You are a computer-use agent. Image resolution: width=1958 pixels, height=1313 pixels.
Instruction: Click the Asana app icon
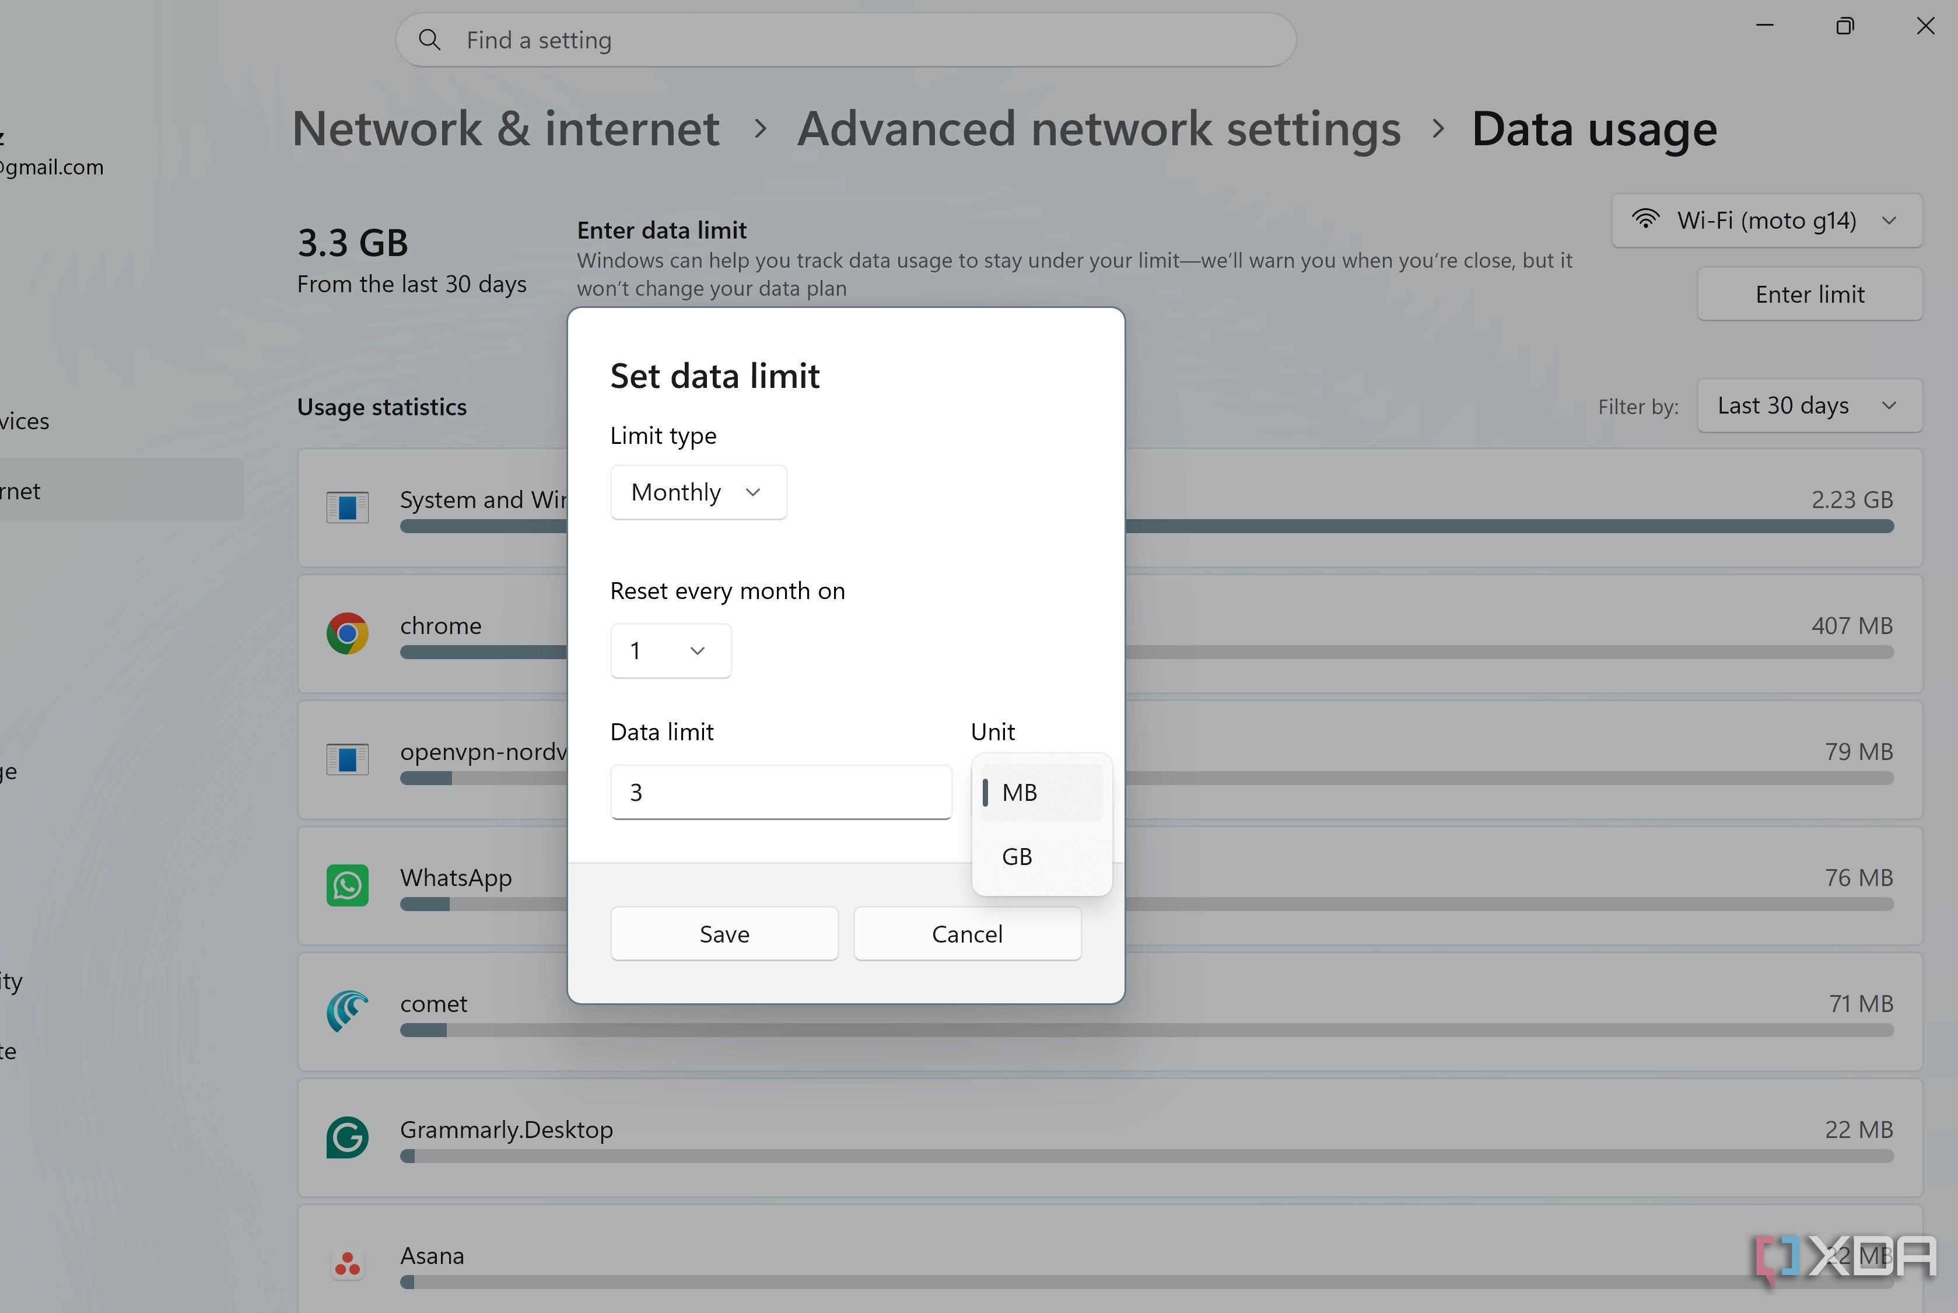click(x=348, y=1263)
